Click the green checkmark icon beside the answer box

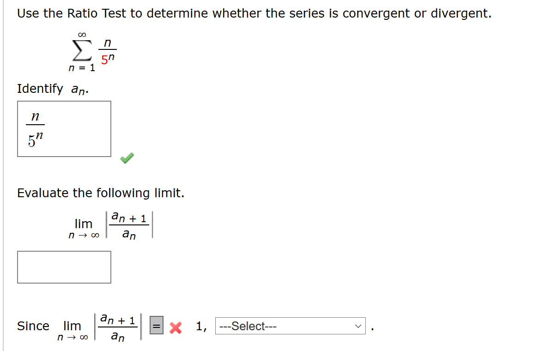tap(128, 158)
